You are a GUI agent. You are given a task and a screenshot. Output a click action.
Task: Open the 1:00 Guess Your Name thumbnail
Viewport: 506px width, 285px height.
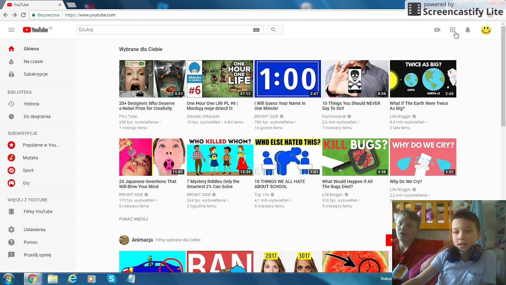pyautogui.click(x=287, y=79)
